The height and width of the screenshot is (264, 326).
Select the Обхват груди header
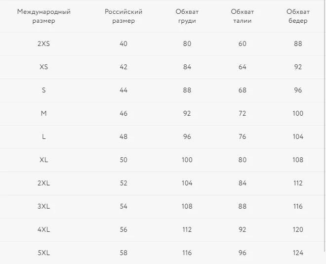point(187,16)
